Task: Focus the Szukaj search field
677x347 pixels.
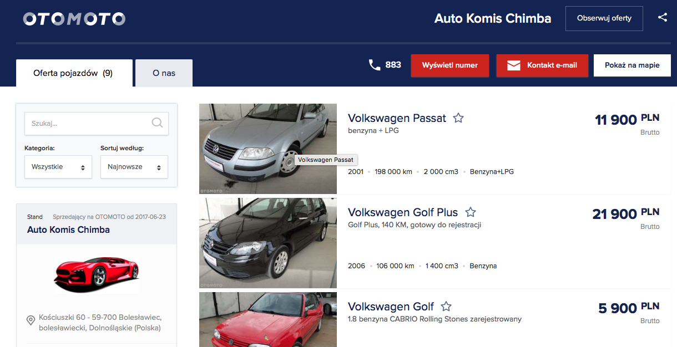Action: (97, 124)
